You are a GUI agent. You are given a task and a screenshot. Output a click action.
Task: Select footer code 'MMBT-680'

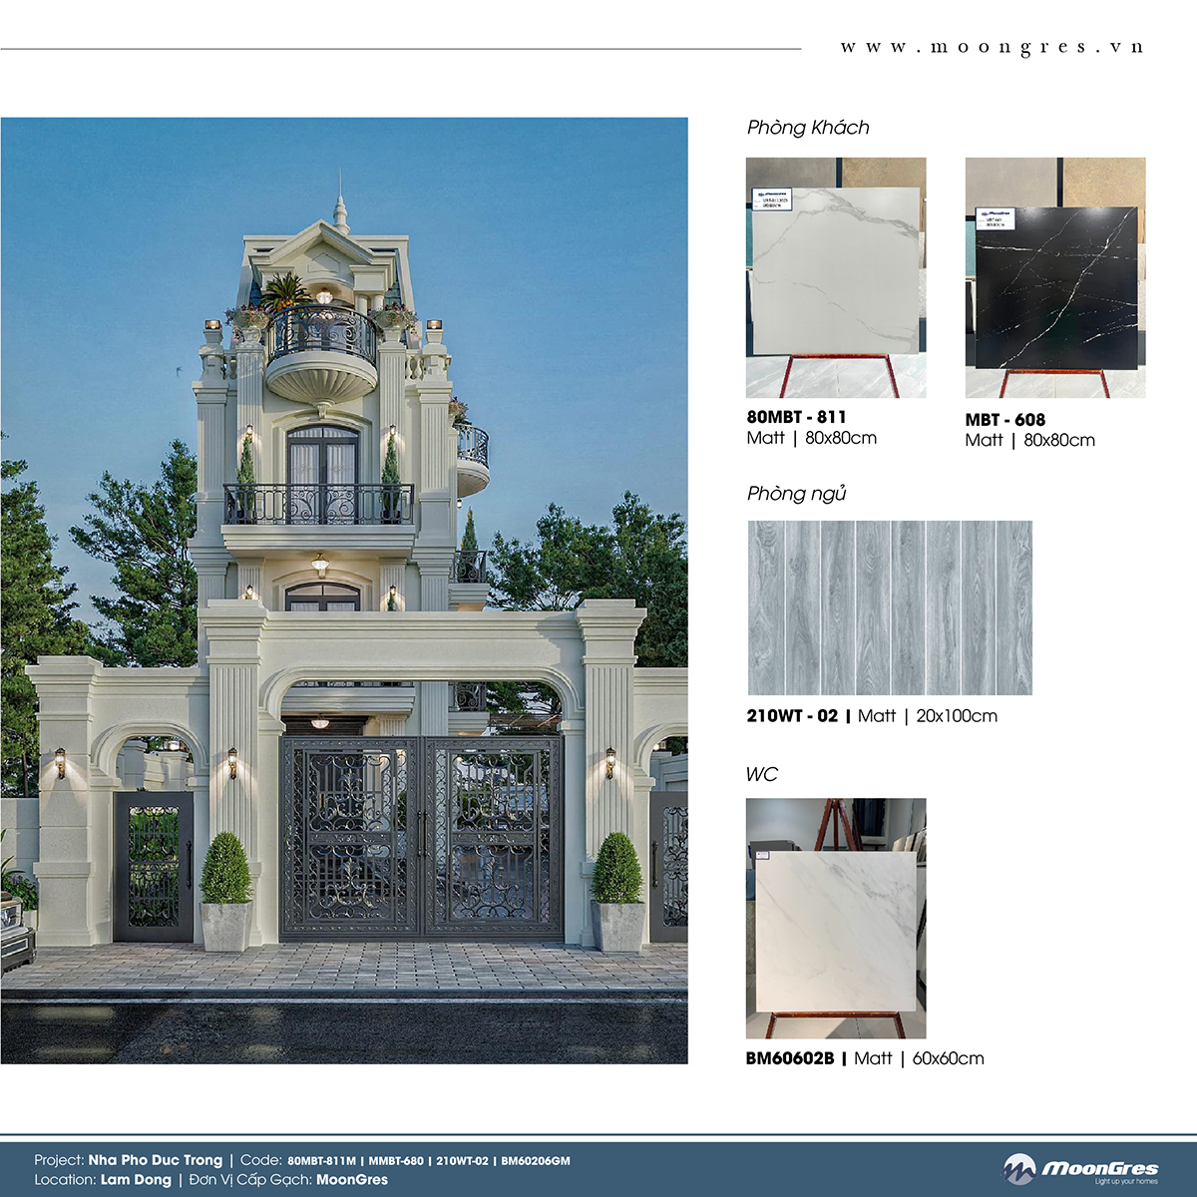(396, 1161)
